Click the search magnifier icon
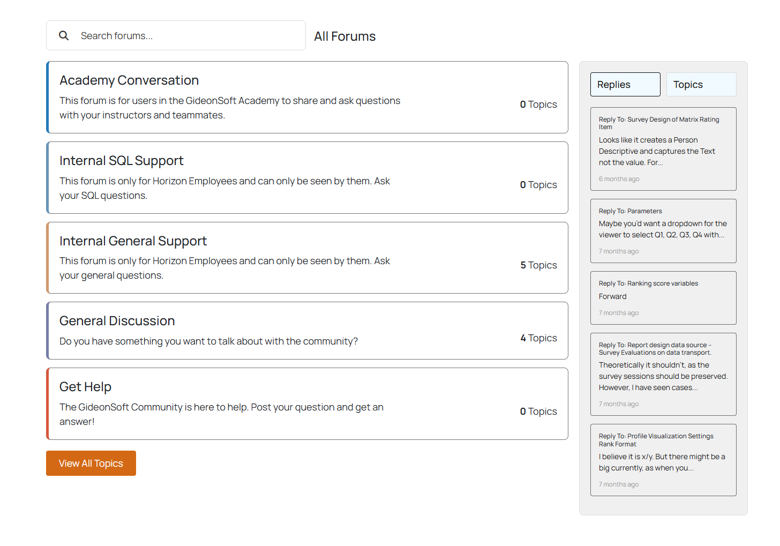 [x=64, y=35]
